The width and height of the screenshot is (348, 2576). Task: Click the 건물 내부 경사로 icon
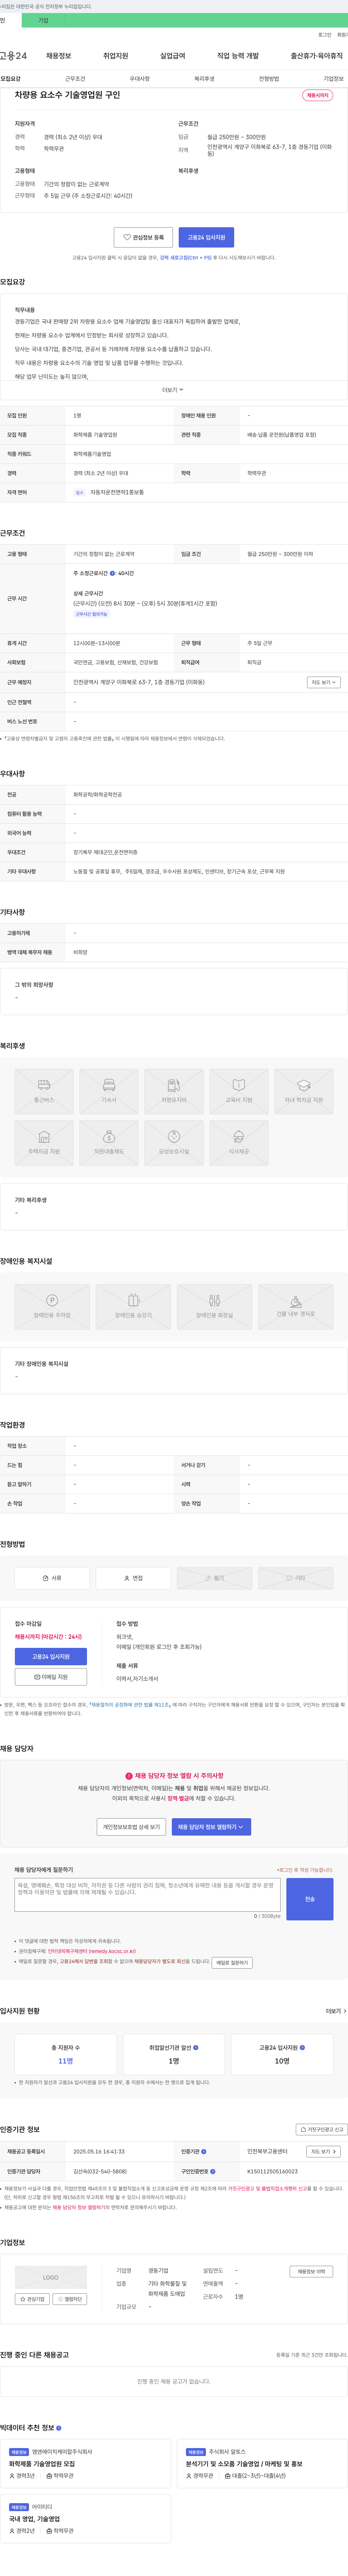pos(296,1306)
